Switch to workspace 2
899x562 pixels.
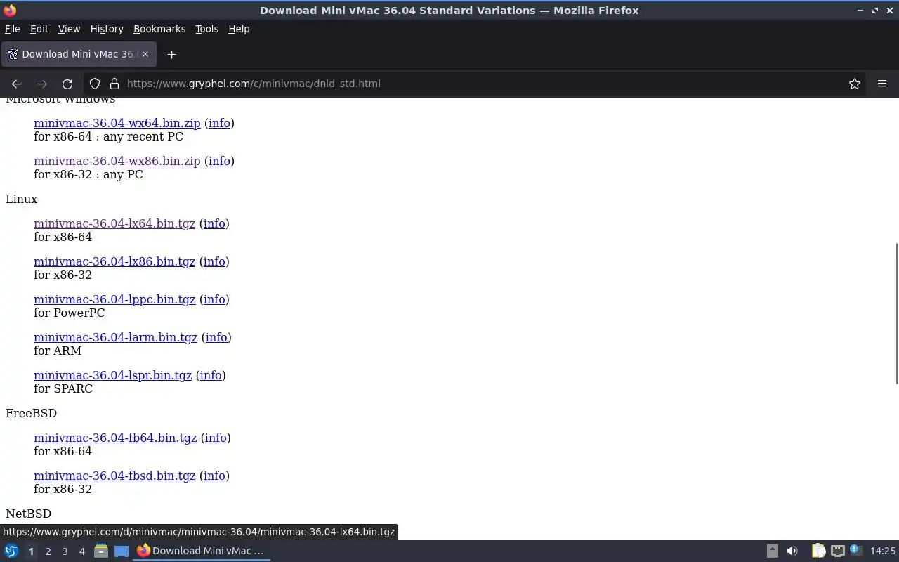coord(48,551)
